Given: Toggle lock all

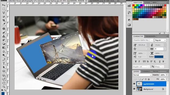Looking at the screenshot, I should pyautogui.click(x=149, y=79).
